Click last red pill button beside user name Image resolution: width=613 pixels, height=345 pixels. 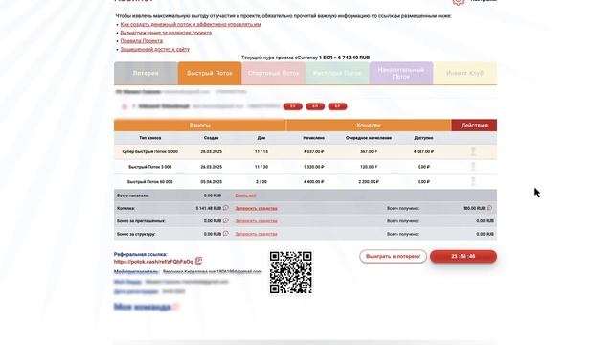click(x=337, y=106)
